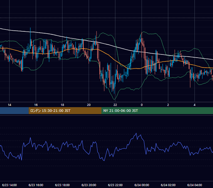213x188 pixels.
Task: Click the '6/24 02:00' indicator axis label
Action: pyautogui.click(x=168, y=185)
